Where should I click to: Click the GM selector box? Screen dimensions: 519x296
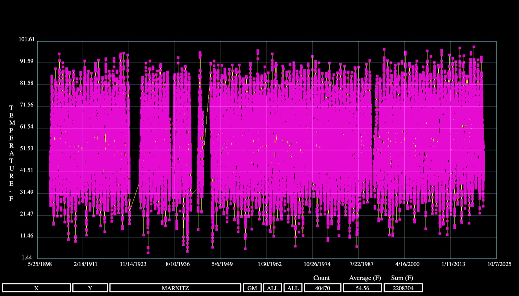pos(252,288)
